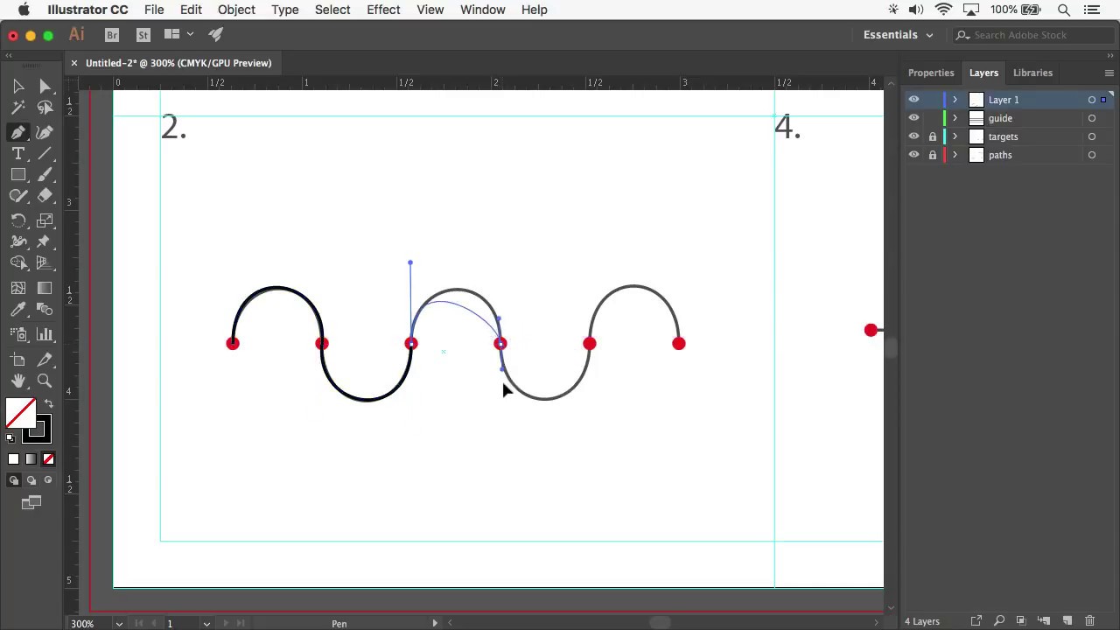Image resolution: width=1120 pixels, height=630 pixels.
Task: Open the Effect menu
Action: pyautogui.click(x=383, y=10)
